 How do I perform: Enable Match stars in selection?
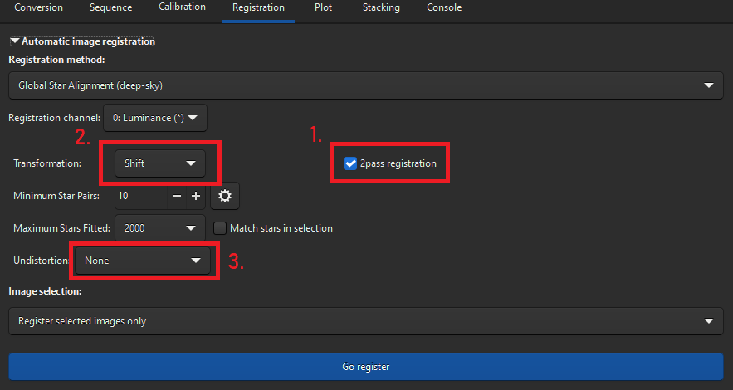coord(220,228)
